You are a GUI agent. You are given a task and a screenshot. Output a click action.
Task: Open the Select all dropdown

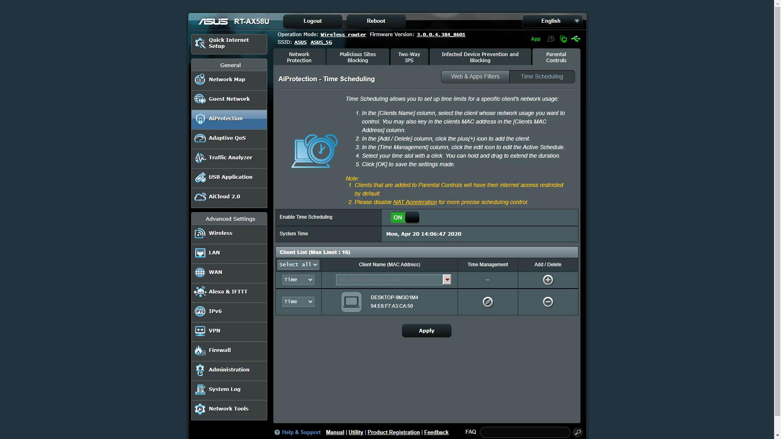pyautogui.click(x=298, y=265)
